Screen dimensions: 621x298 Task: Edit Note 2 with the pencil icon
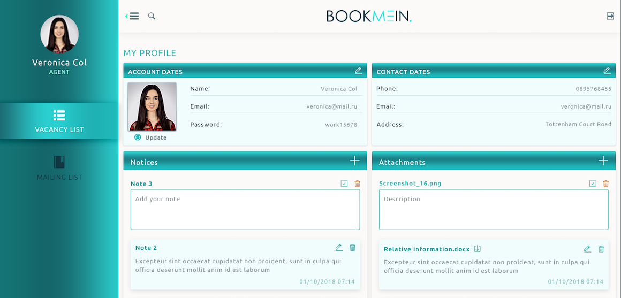coord(339,248)
